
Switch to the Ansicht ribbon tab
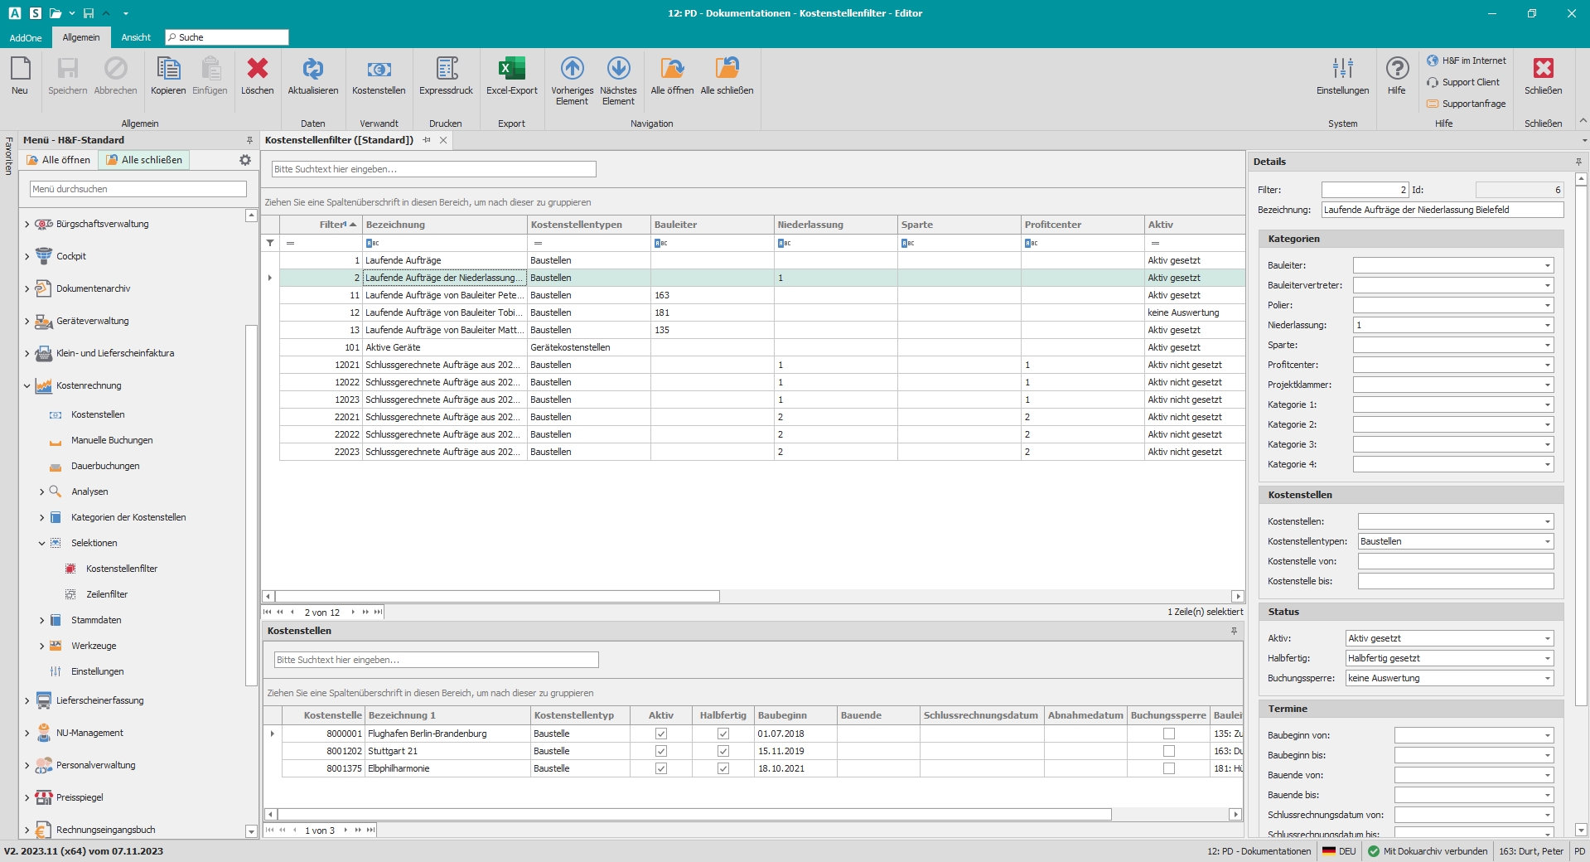coord(136,37)
